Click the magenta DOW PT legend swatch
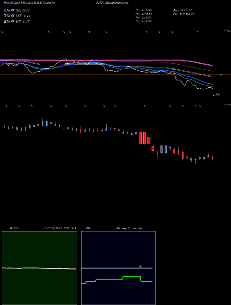The image size is (231, 305). coord(5,22)
